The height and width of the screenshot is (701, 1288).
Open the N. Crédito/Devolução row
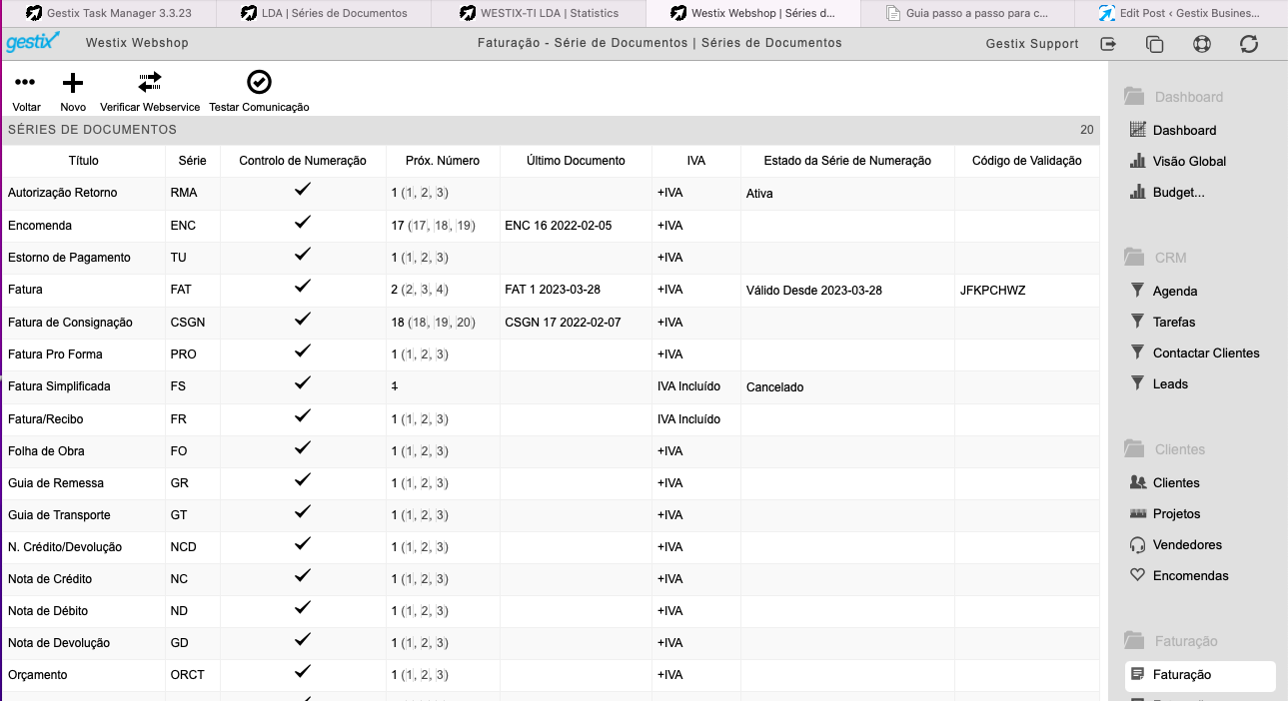tap(553, 547)
